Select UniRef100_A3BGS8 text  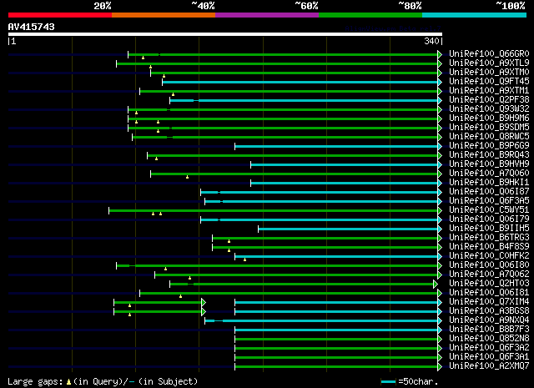pyautogui.click(x=489, y=311)
